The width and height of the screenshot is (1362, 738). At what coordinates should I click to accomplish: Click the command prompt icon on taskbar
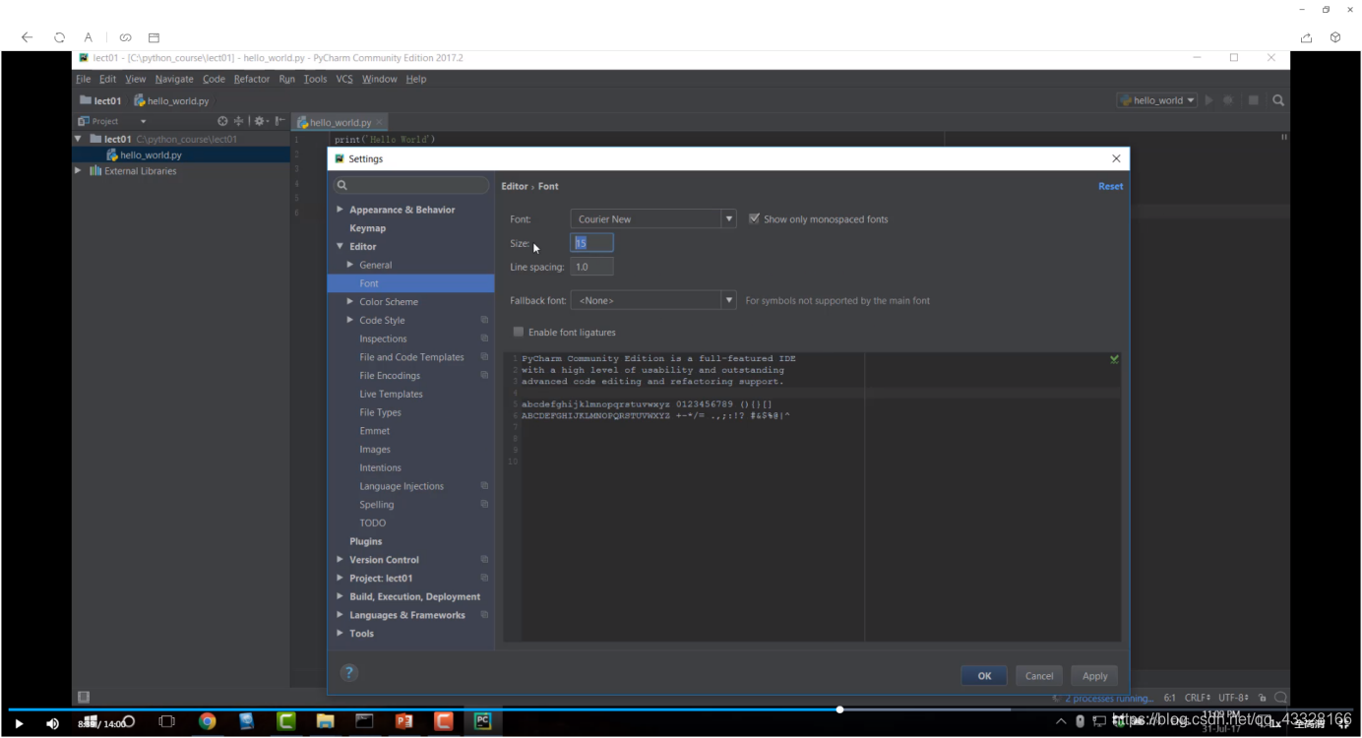[364, 721]
